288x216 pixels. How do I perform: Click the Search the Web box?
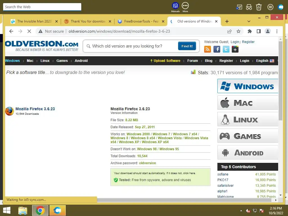click(42, 7)
